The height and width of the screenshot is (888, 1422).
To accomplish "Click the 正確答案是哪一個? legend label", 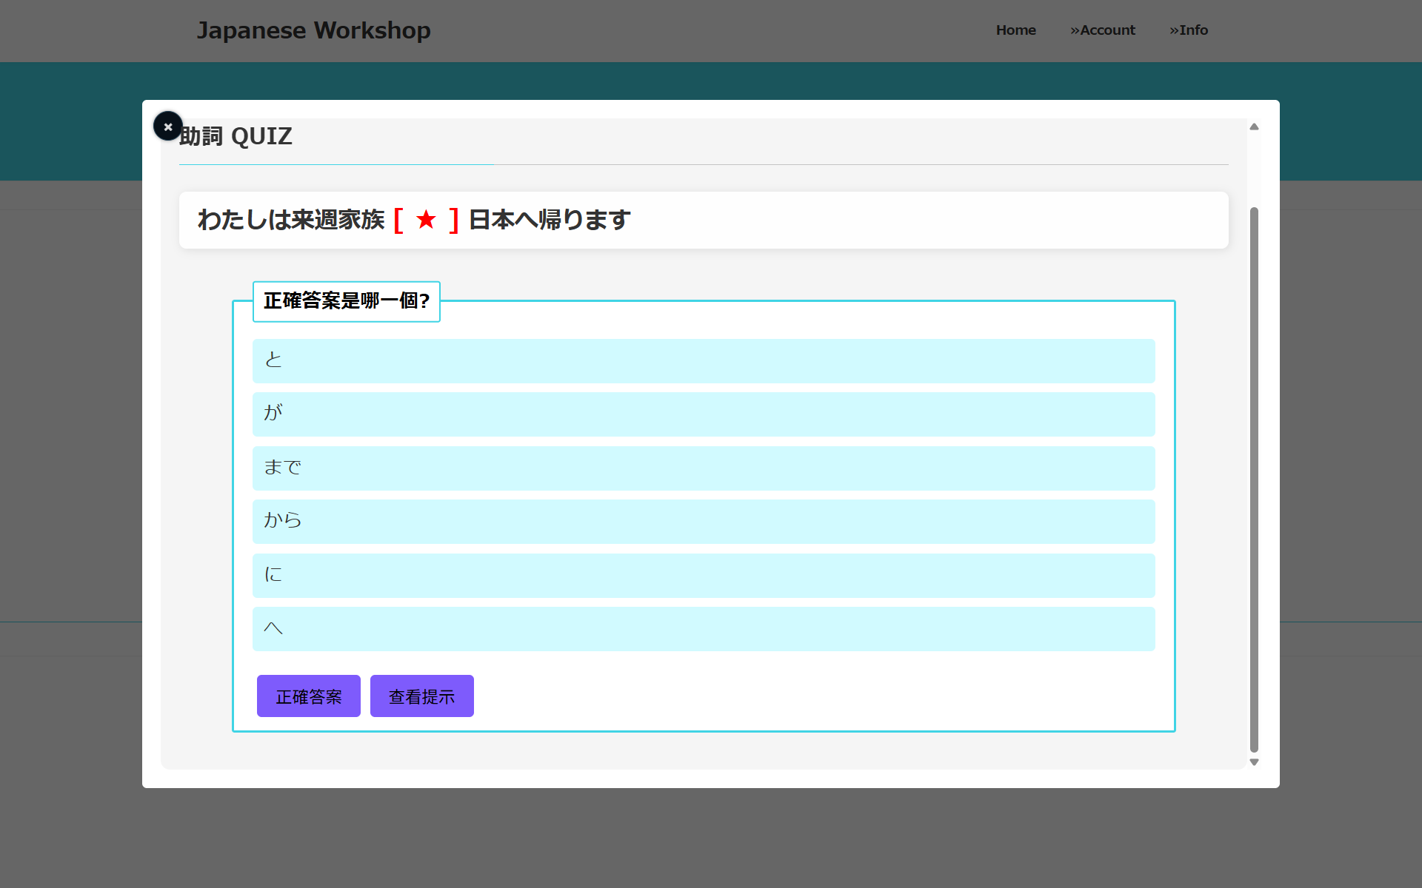I will (x=346, y=301).
